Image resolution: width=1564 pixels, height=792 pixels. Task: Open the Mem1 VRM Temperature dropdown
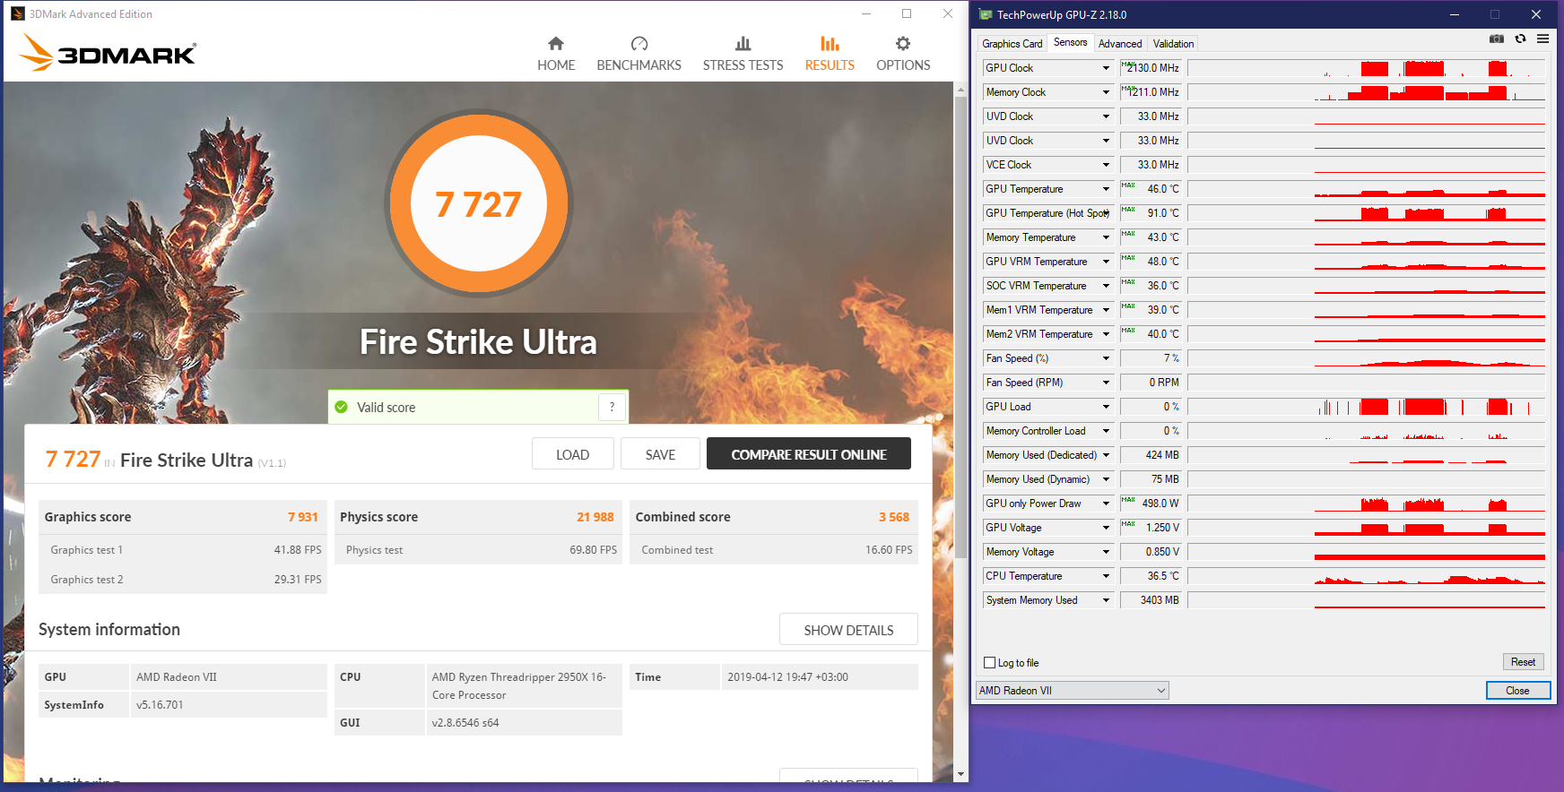pos(1106,310)
